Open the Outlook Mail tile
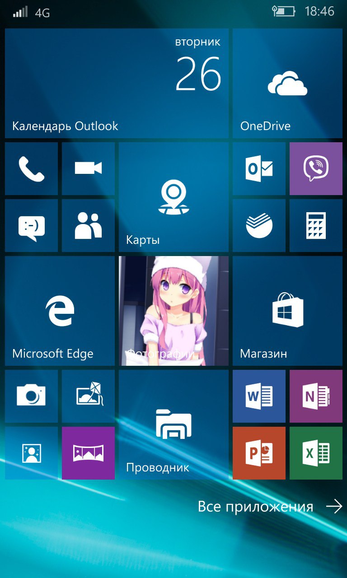 click(x=259, y=168)
